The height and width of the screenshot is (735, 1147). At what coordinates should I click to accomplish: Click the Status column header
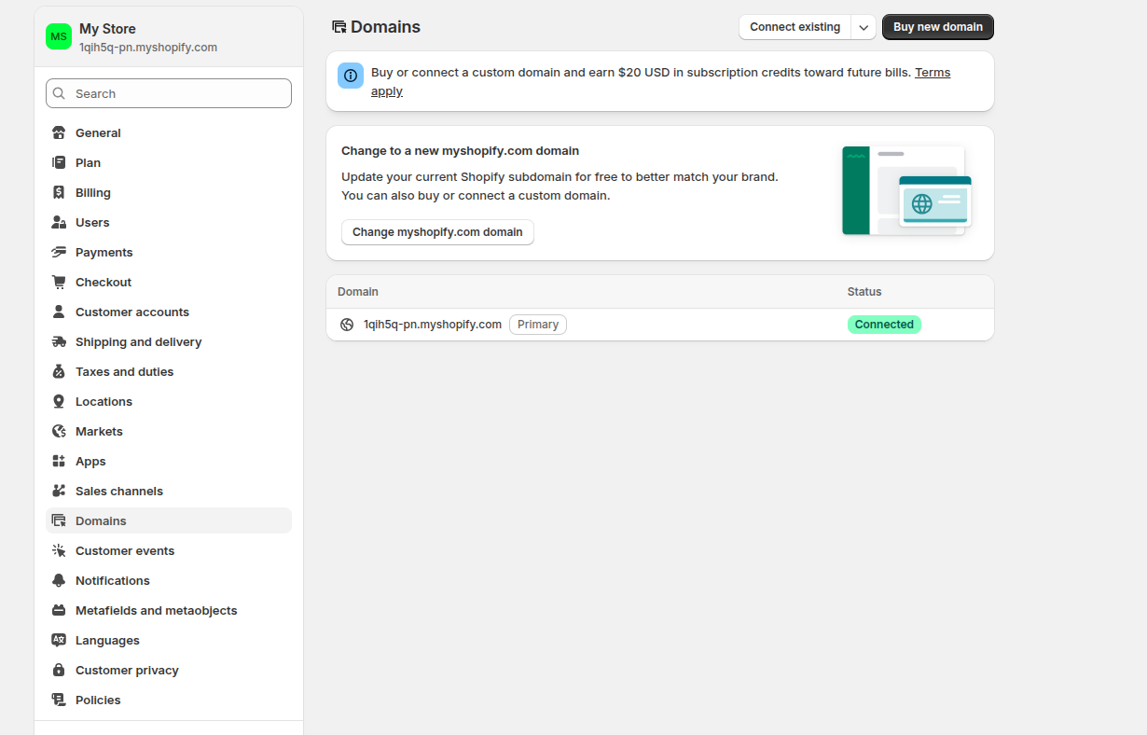click(x=864, y=292)
